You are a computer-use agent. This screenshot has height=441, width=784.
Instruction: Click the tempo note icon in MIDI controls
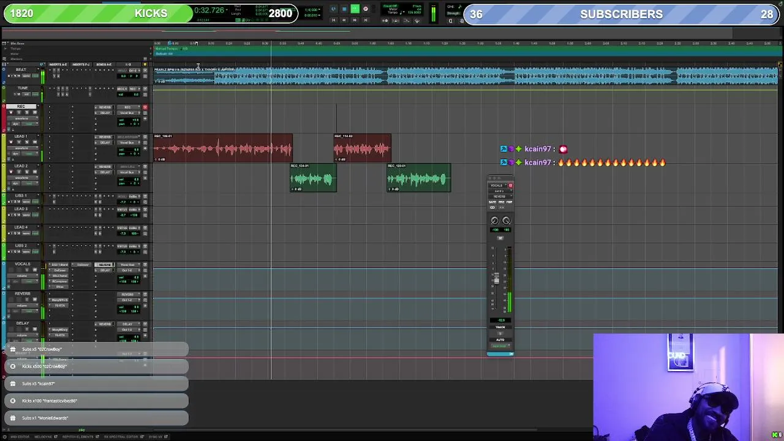click(401, 12)
